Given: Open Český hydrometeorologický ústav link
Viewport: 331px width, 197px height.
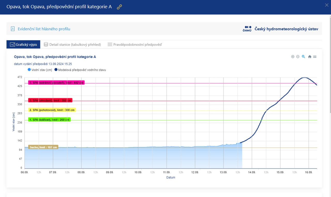Looking at the screenshot, I should (x=286, y=29).
